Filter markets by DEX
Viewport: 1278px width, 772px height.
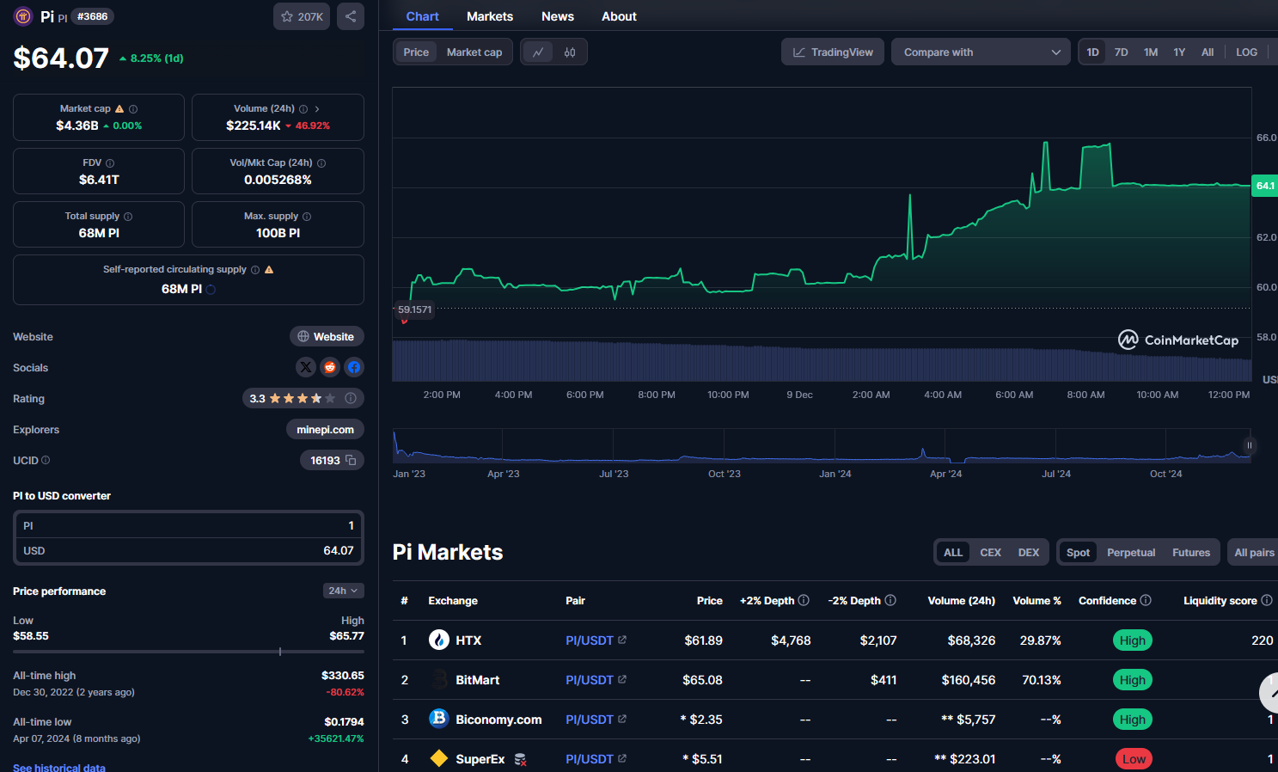point(1029,552)
